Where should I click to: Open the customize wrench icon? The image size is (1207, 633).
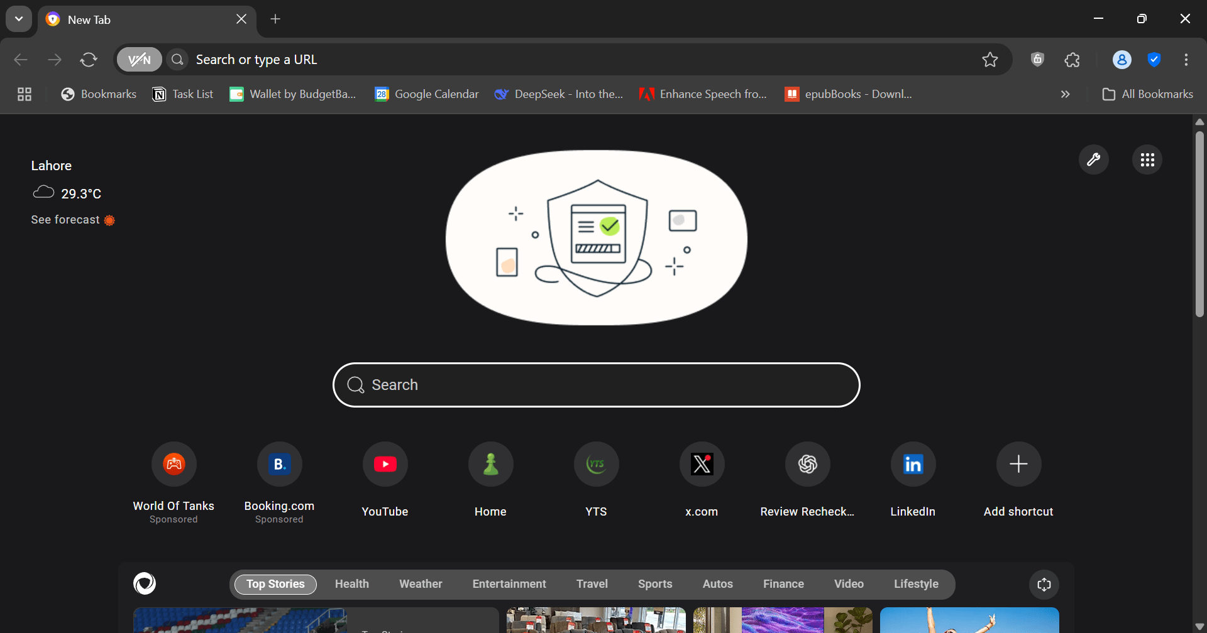1094,160
